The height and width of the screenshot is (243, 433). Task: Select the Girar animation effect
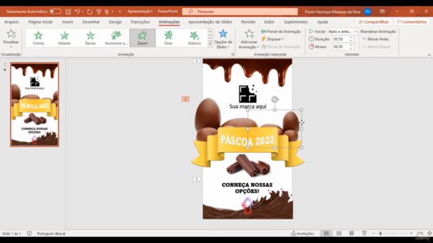click(168, 38)
